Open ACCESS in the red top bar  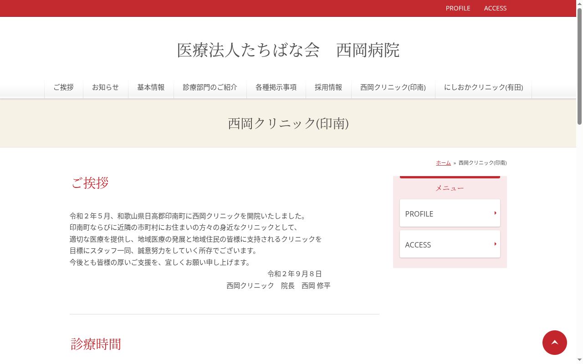coord(495,8)
